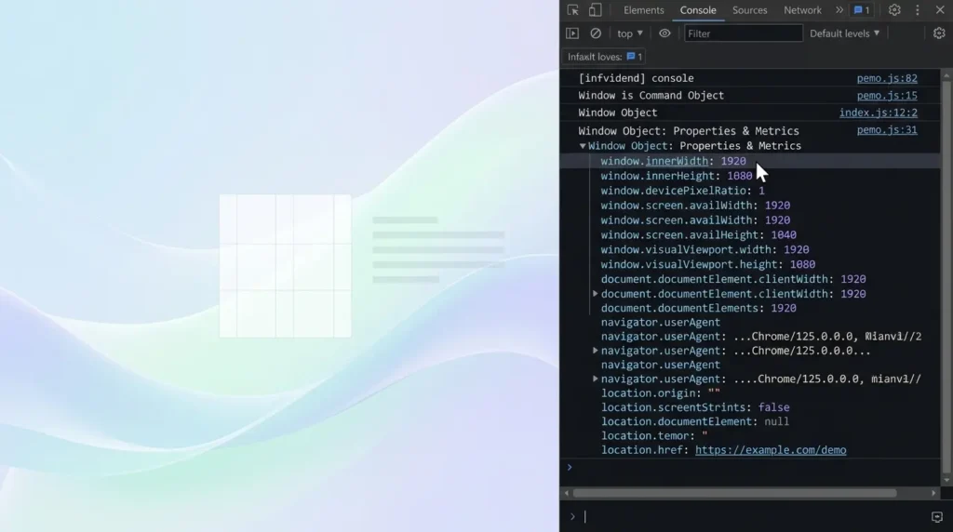Screen dimensions: 953x532
Task: Collapse the Window Object: Properties & Metrics group
Action: pos(583,146)
